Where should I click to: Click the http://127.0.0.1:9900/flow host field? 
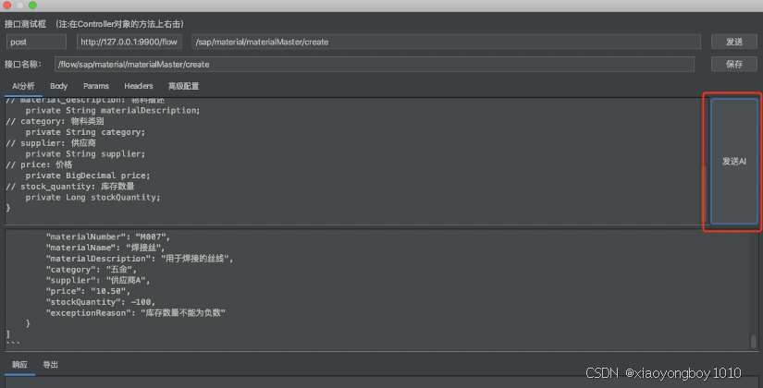click(129, 42)
